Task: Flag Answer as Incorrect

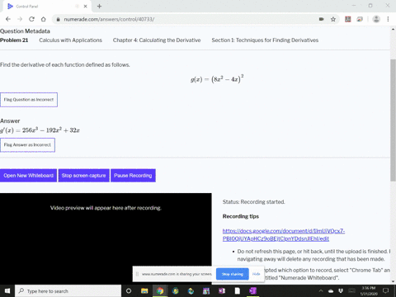Action: click(27, 145)
